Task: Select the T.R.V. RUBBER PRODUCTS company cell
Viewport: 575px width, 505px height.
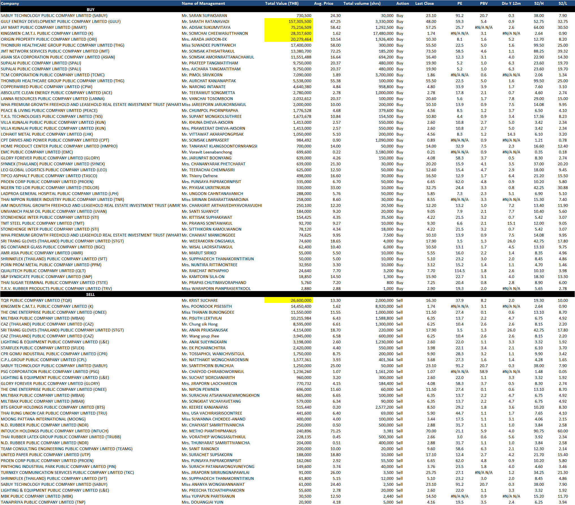Action: coord(56,289)
